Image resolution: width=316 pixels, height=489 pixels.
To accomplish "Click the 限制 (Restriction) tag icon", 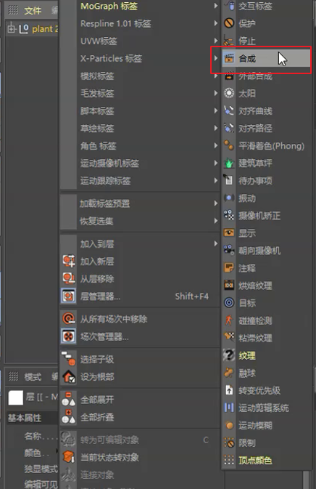I will click(x=229, y=442).
